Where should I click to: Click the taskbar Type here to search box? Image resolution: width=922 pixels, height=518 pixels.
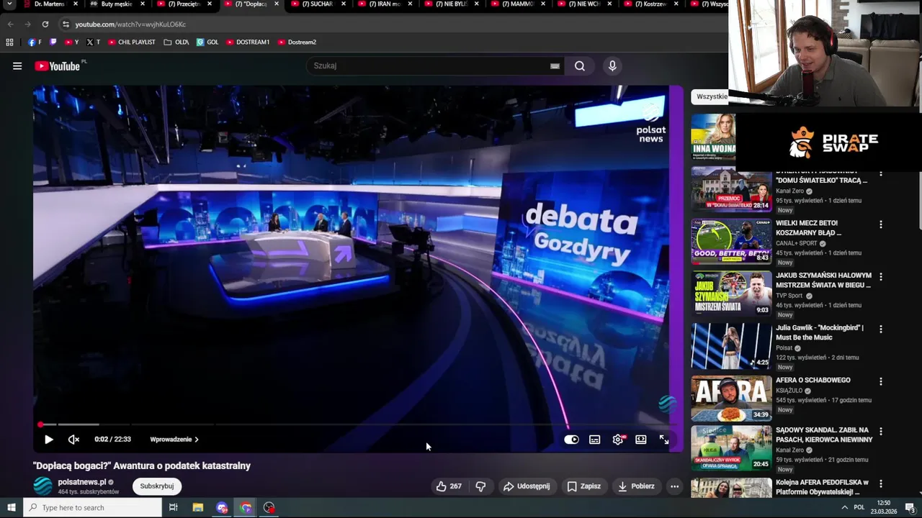click(92, 508)
